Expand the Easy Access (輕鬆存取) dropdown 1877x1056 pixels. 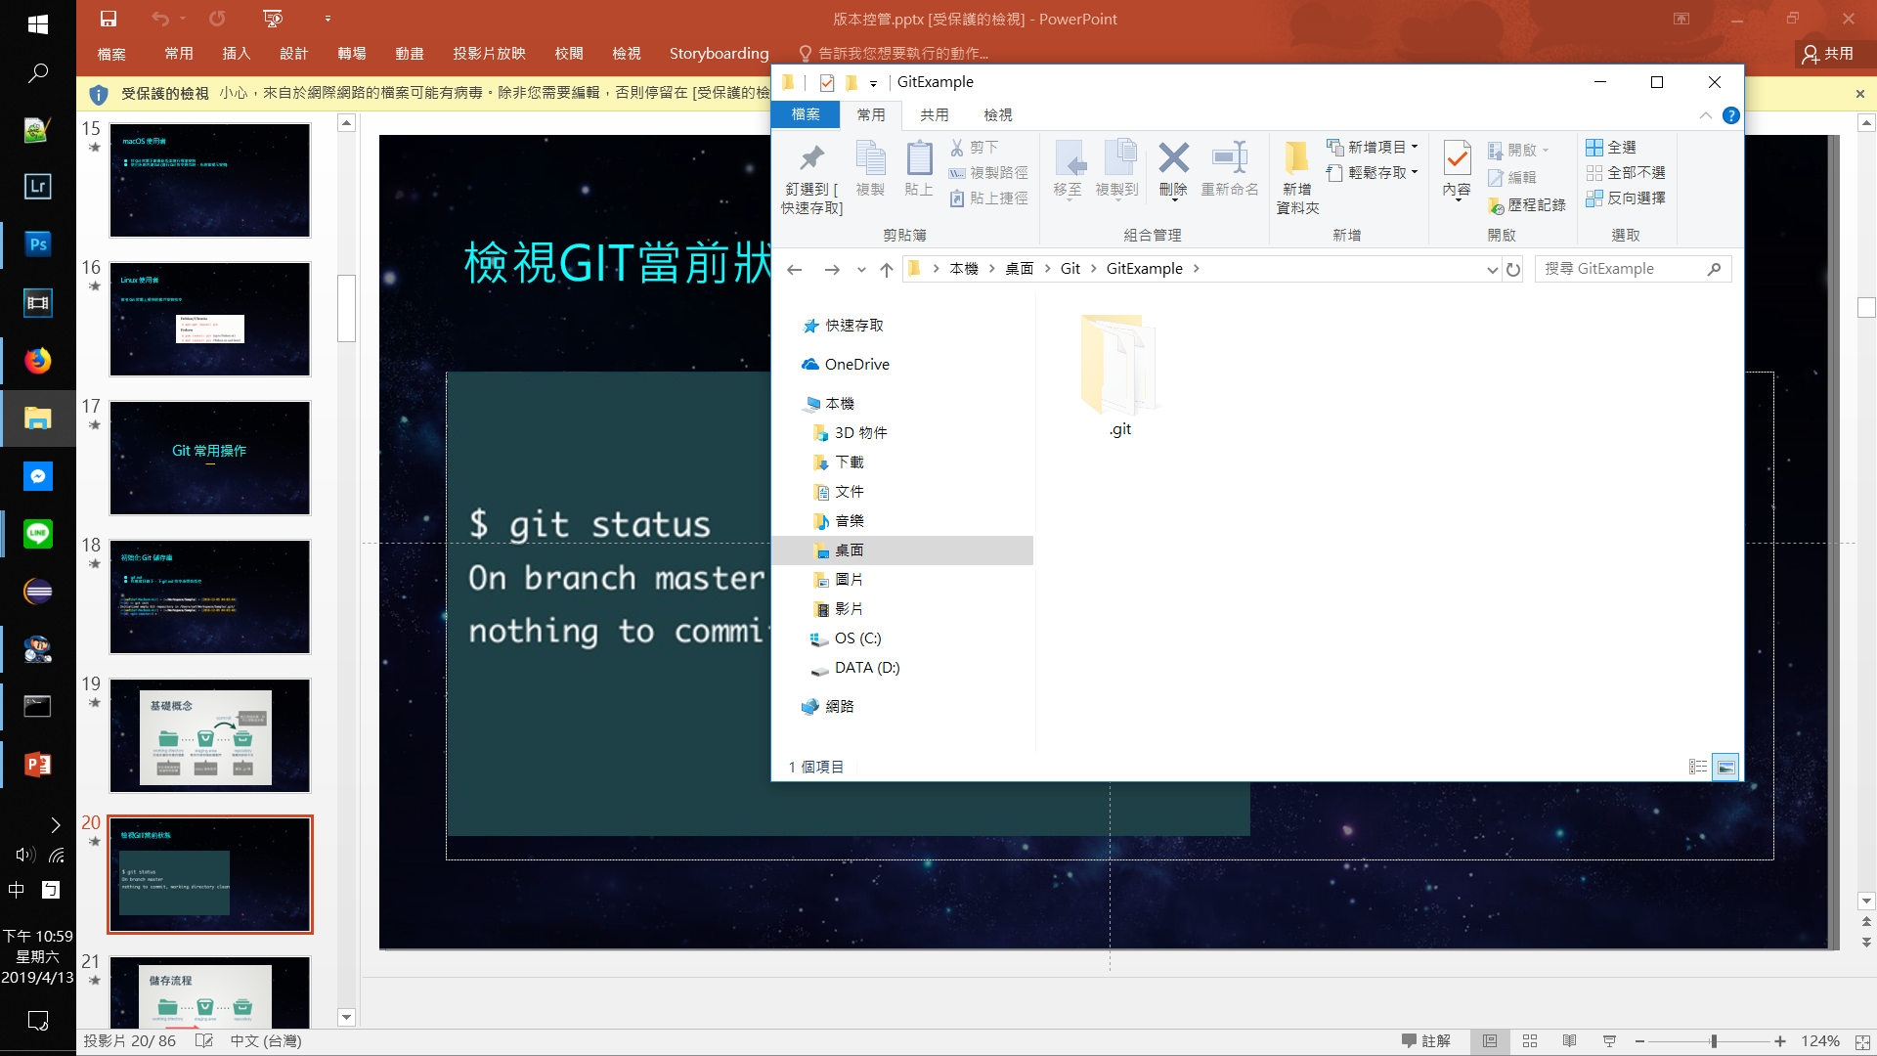coord(1415,172)
